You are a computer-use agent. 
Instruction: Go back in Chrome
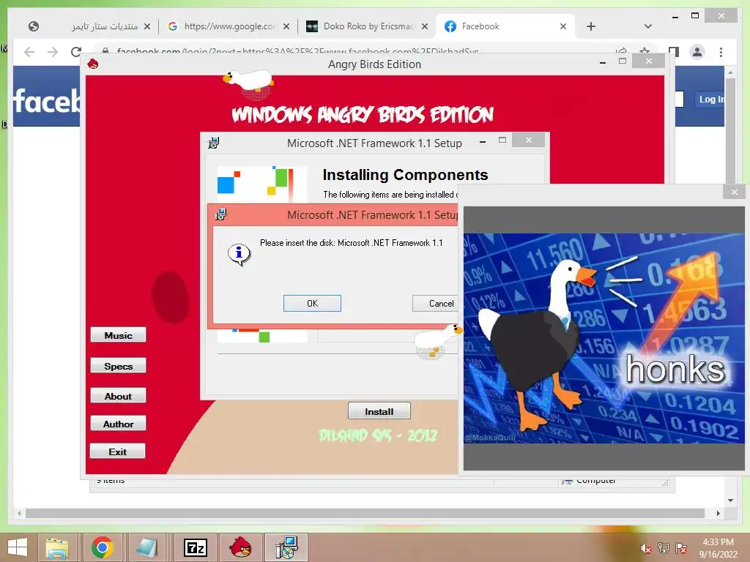pyautogui.click(x=29, y=51)
